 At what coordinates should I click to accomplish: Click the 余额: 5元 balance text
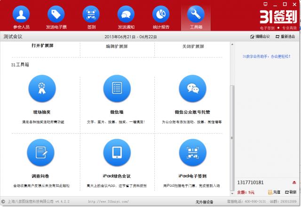[x=246, y=192]
